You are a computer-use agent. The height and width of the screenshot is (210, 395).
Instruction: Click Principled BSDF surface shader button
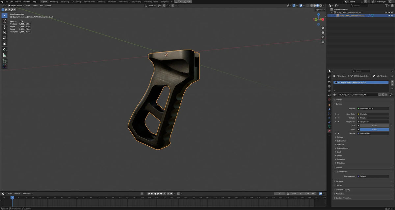tap(373, 109)
